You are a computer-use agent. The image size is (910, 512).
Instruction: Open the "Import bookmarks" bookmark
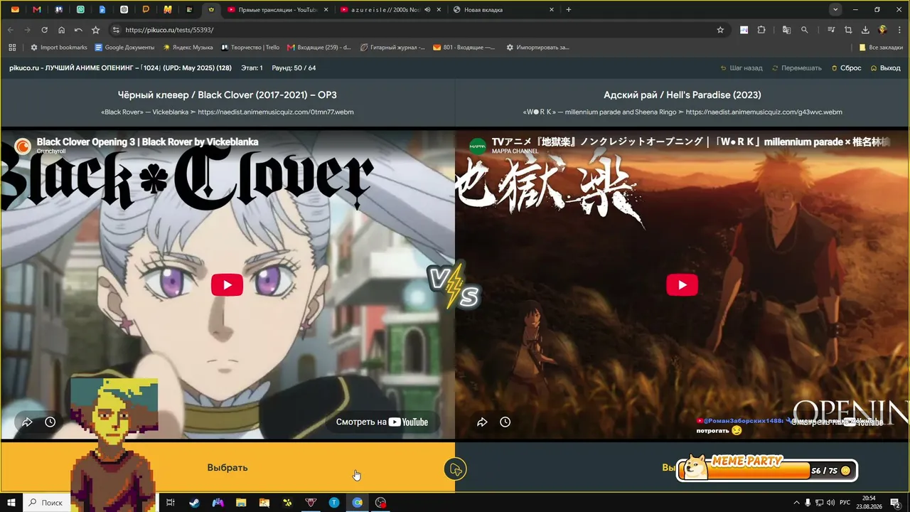coord(58,48)
